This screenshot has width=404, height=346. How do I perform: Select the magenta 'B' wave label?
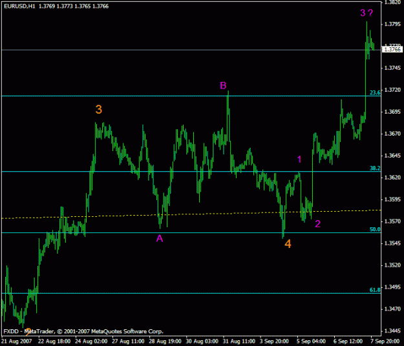coord(223,85)
